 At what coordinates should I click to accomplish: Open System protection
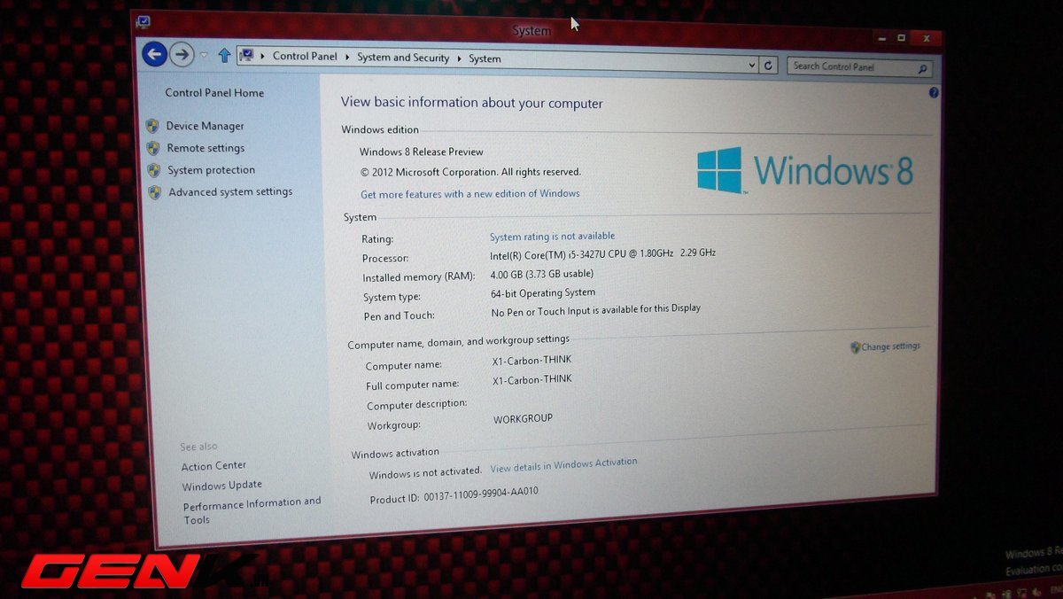211,170
